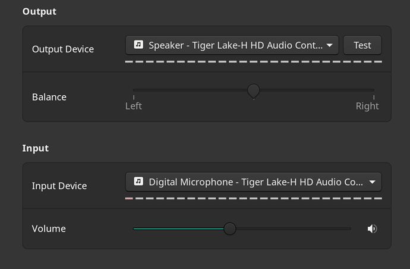Screen dimensions: 410x269
Task: Open the Digital Microphone input device selector
Action: click(254, 182)
